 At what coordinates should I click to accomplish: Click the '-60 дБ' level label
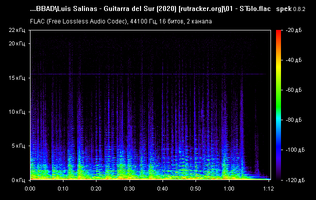coord(293,90)
